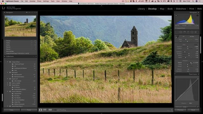
Task: Click the Colored Red smart collection icon
Action: (13, 94)
